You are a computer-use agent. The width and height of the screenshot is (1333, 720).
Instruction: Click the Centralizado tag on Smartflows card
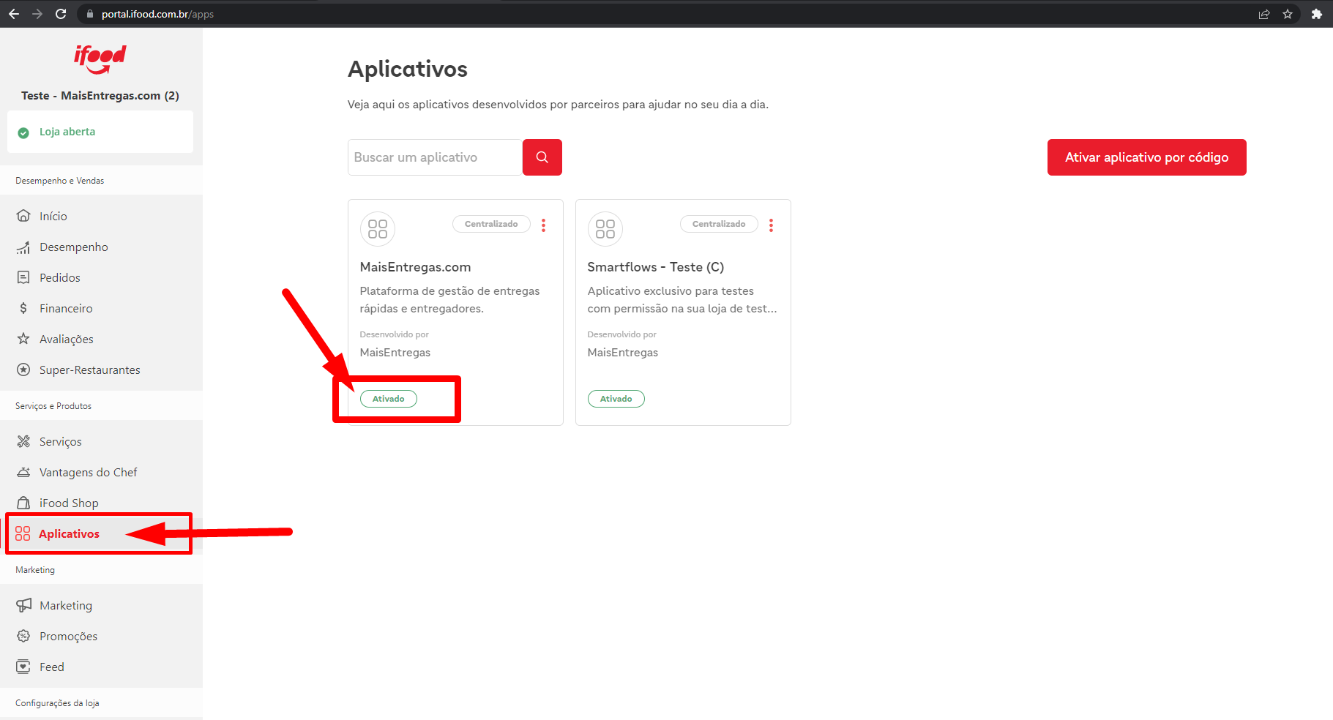[719, 224]
